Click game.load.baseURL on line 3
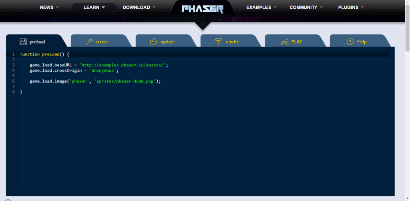410x201 pixels. (x=51, y=65)
